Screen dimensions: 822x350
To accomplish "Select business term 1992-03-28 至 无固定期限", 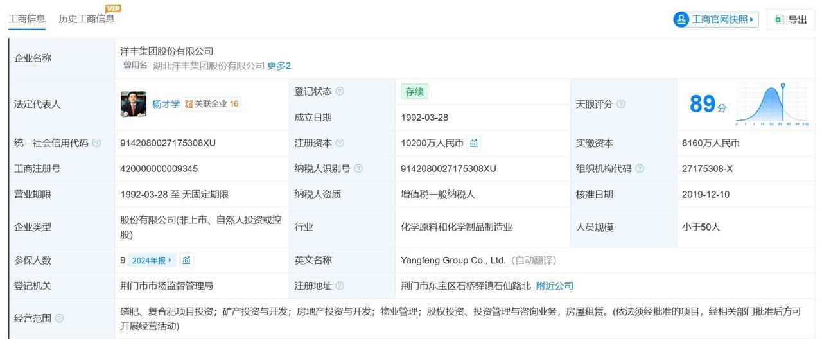I will point(175,195).
